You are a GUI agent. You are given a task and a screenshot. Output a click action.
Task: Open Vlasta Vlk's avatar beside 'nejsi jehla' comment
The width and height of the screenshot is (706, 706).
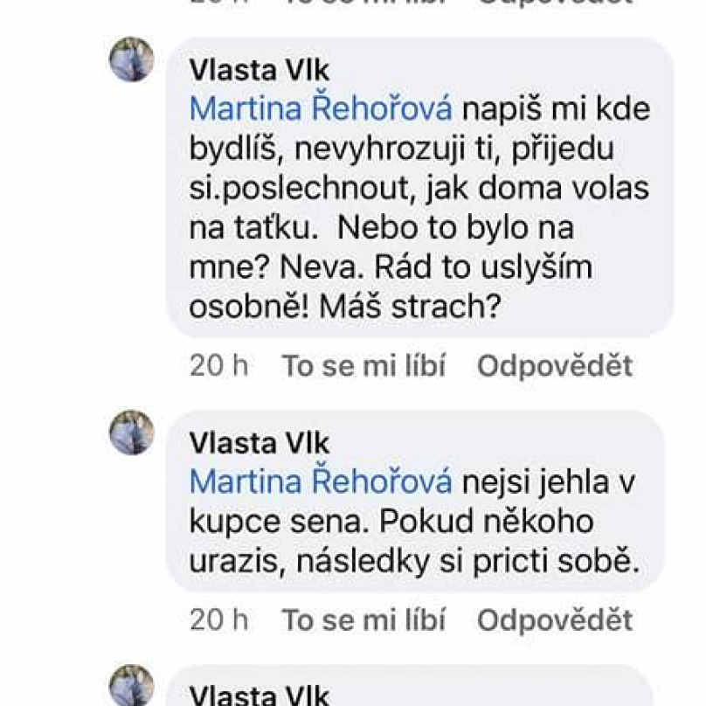click(132, 433)
